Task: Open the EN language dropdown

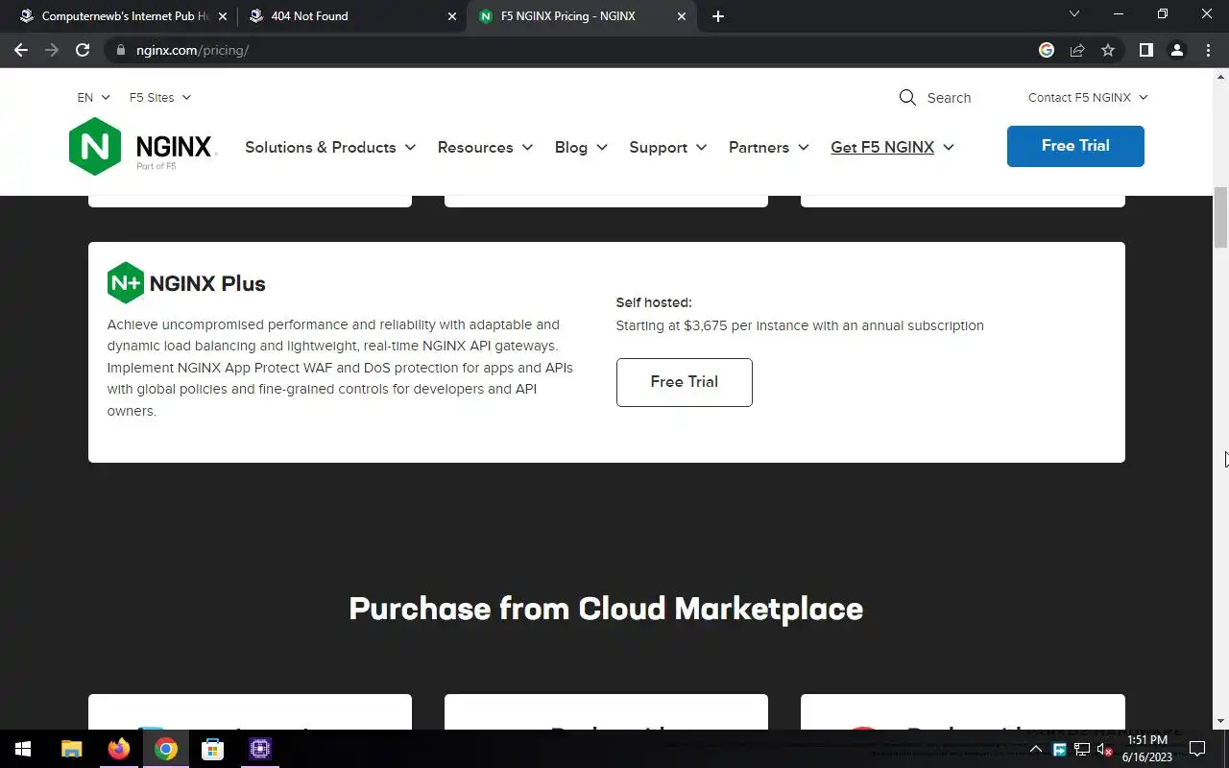Action: pos(94,97)
